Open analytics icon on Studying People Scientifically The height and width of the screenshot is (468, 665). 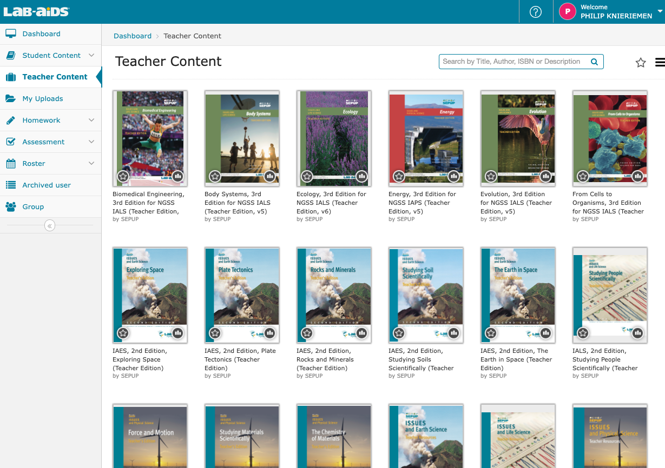click(637, 333)
